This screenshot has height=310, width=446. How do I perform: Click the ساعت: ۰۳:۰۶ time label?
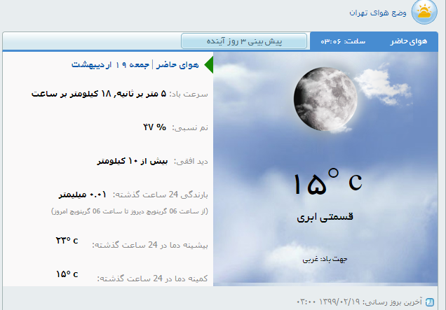click(343, 41)
